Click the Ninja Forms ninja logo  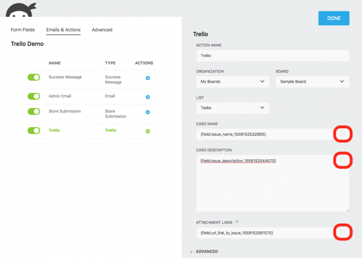click(21, 10)
